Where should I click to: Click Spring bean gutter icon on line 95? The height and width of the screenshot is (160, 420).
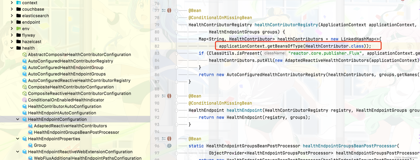(169, 139)
